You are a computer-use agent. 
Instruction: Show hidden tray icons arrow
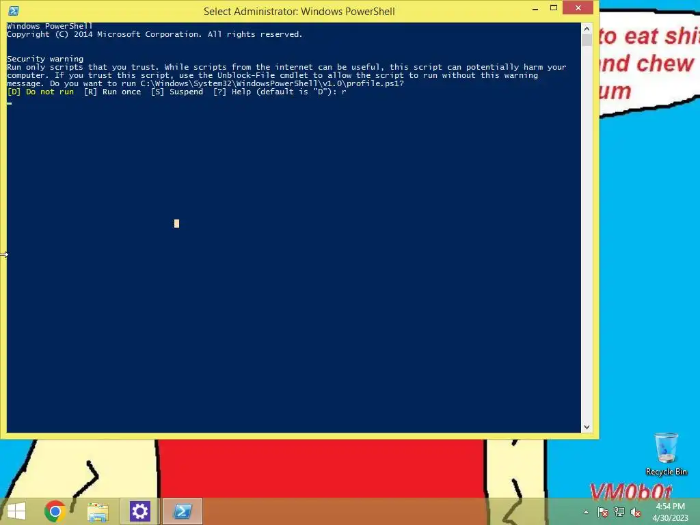click(x=586, y=512)
